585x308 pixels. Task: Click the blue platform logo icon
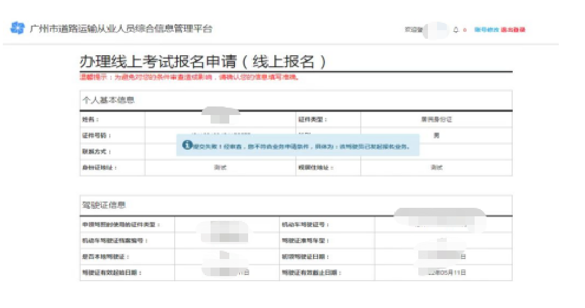click(x=18, y=28)
